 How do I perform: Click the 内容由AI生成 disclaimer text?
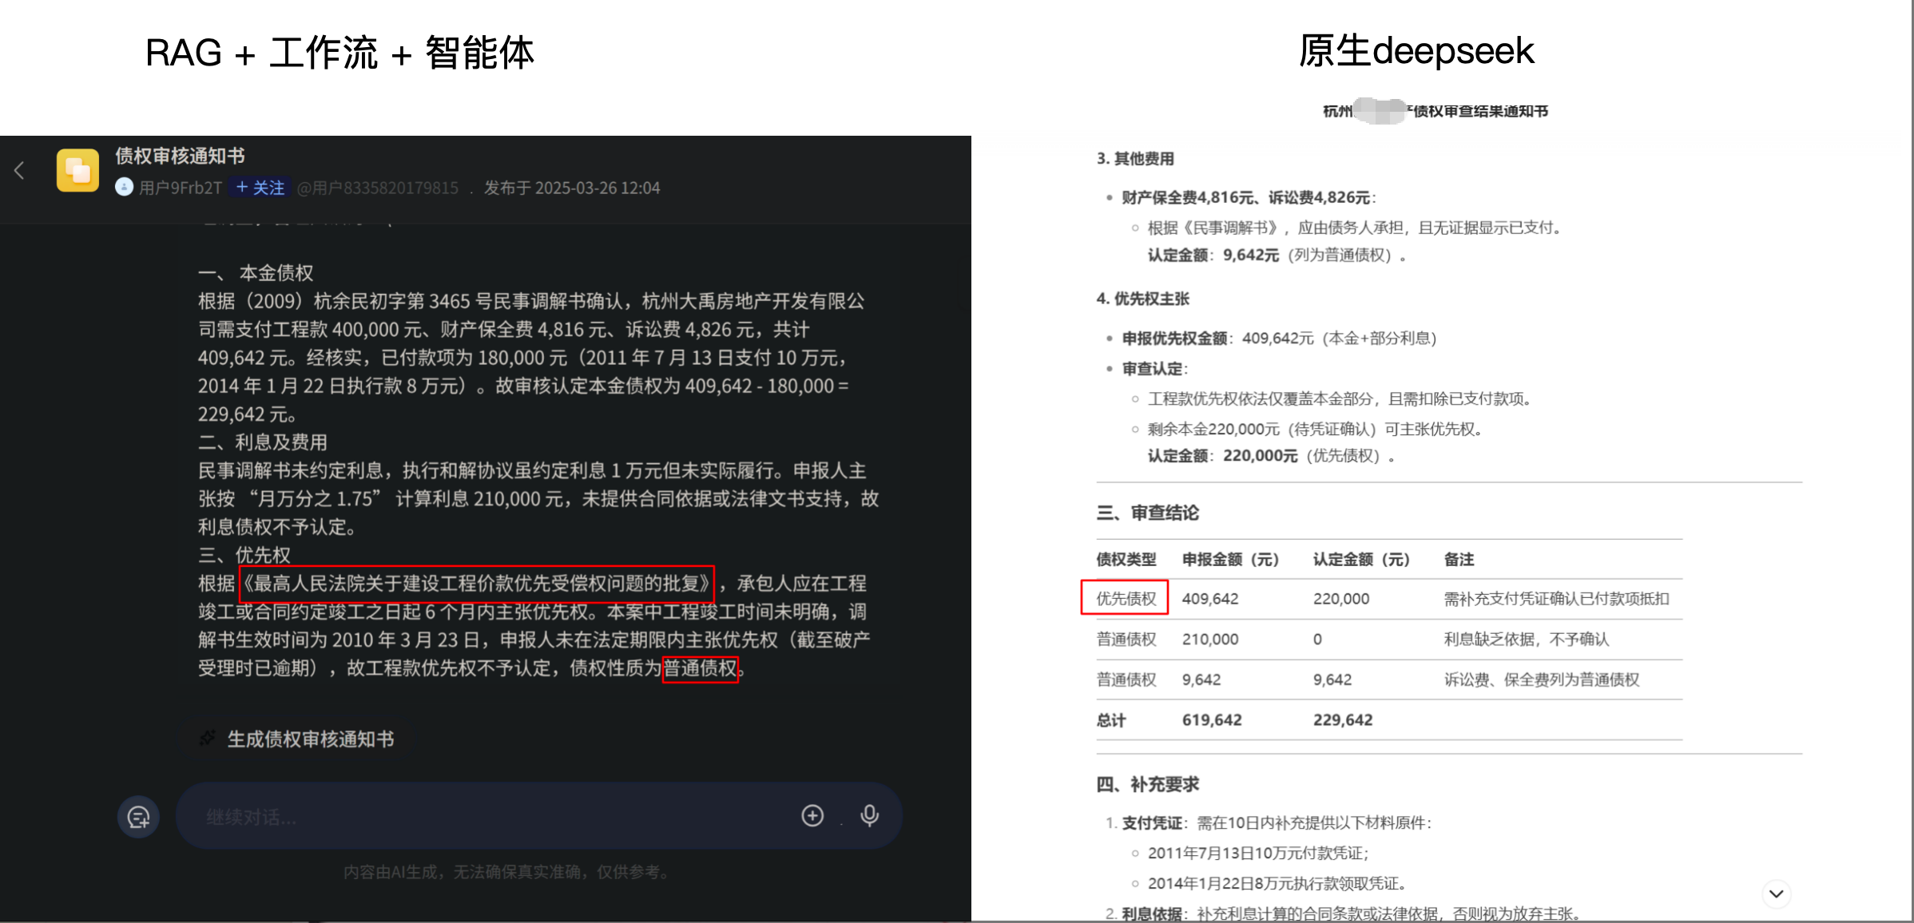point(506,872)
